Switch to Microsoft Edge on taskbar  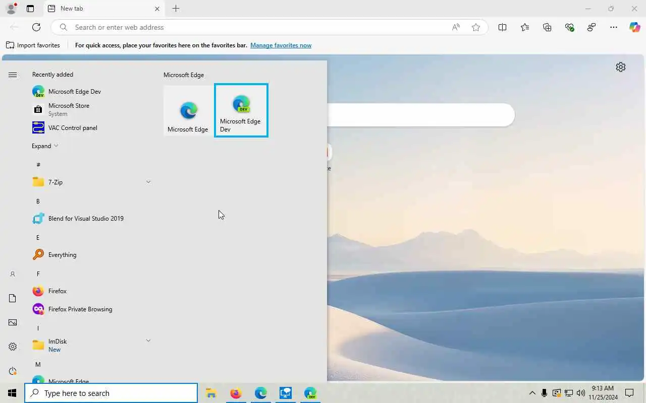click(260, 393)
